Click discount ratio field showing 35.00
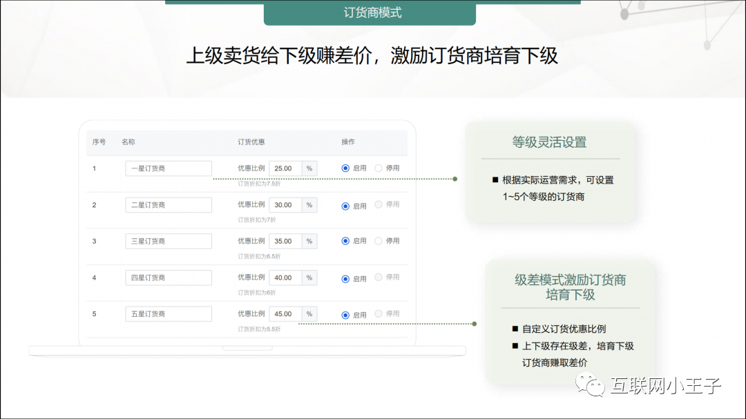The width and height of the screenshot is (746, 419). tap(285, 241)
